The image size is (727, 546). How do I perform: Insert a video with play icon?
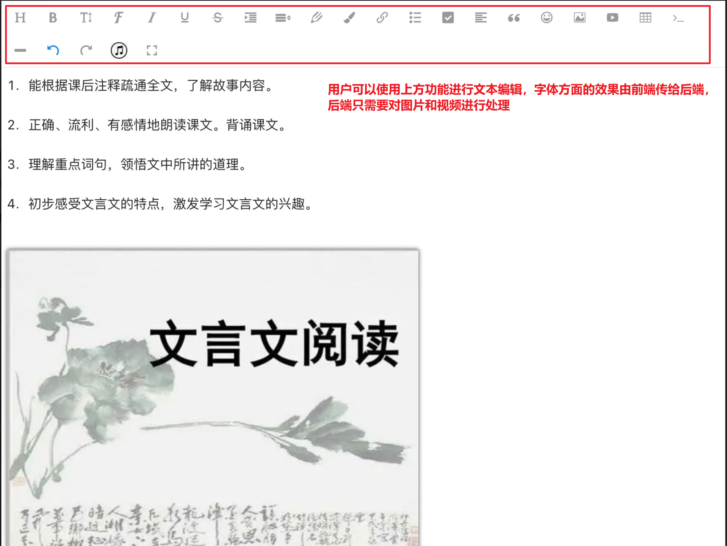[612, 18]
